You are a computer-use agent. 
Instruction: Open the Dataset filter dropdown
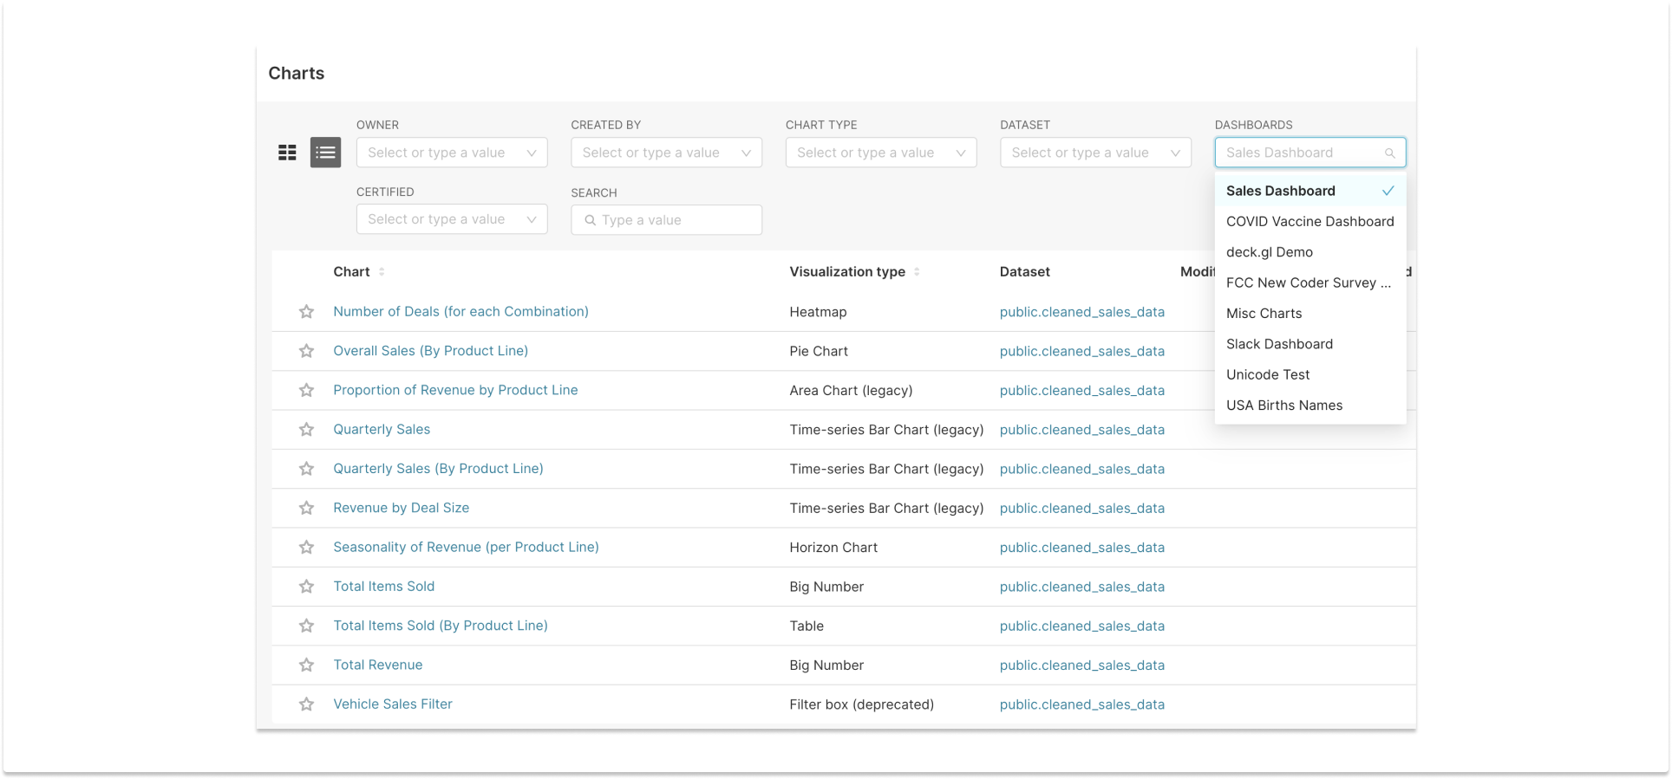(1094, 153)
